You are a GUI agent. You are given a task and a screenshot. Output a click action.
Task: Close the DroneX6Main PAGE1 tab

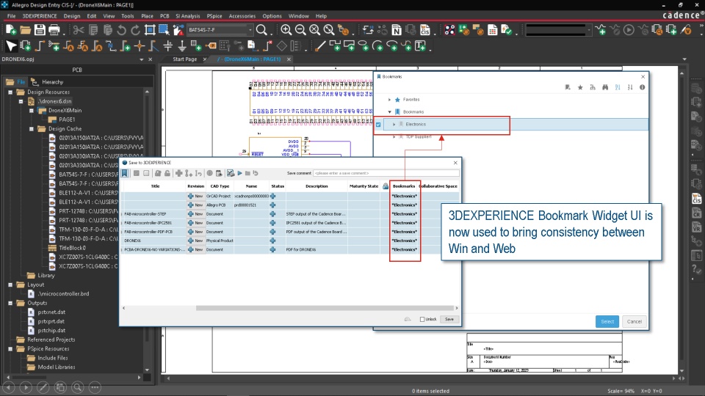point(289,59)
